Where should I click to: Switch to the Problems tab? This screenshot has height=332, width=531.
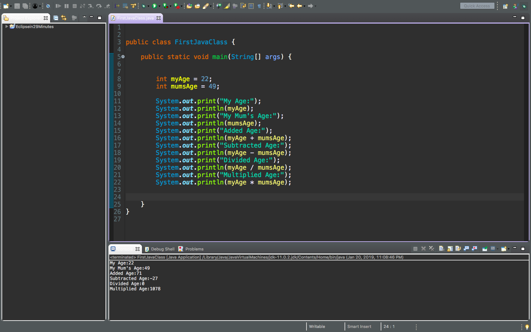[x=191, y=249]
